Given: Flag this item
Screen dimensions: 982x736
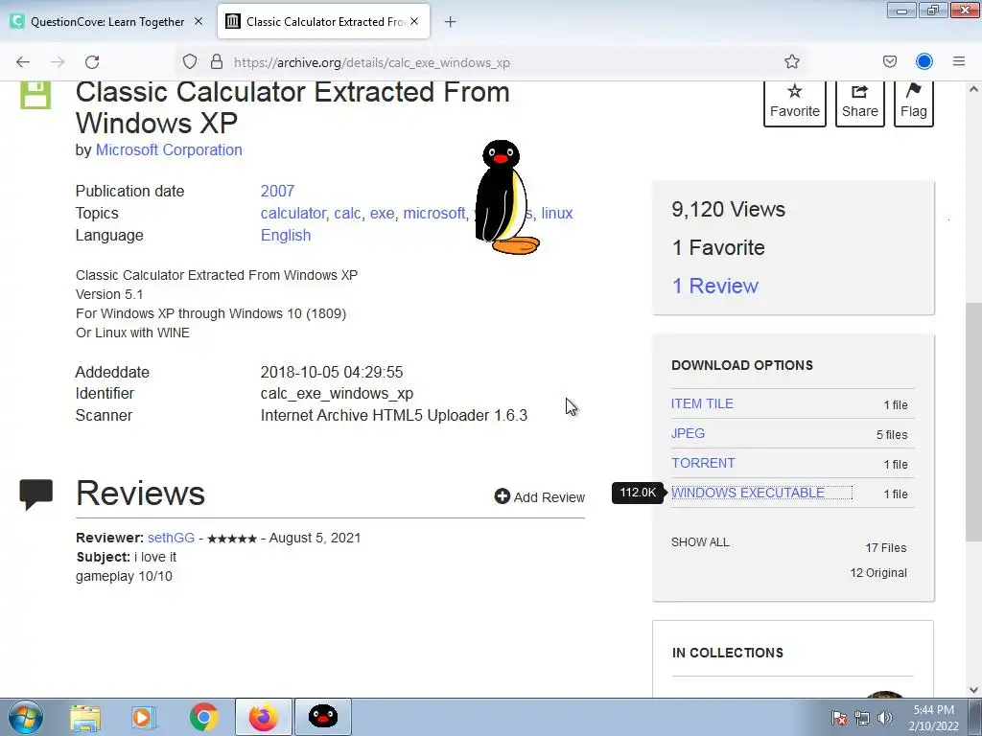Looking at the screenshot, I should coord(914,102).
